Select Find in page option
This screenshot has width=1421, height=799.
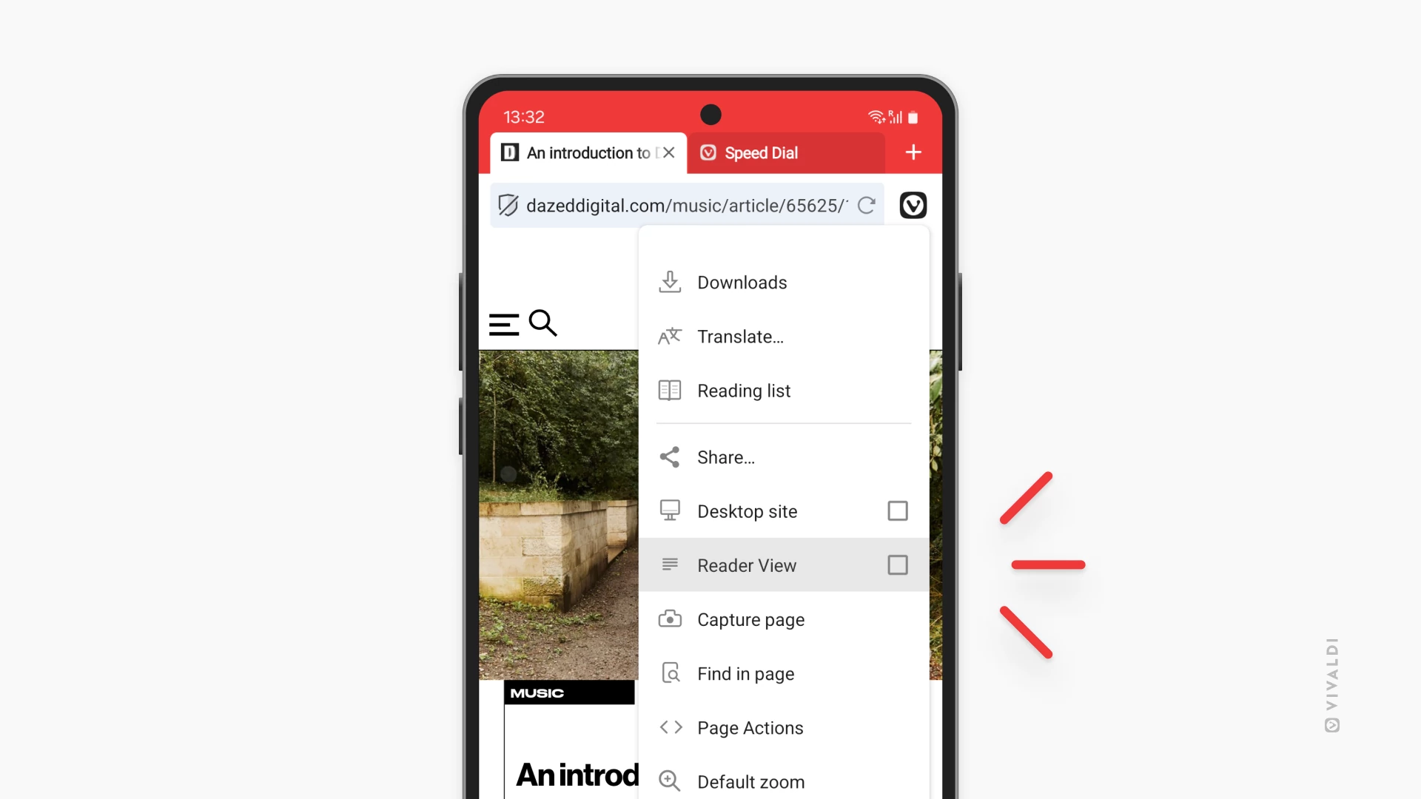pyautogui.click(x=745, y=673)
